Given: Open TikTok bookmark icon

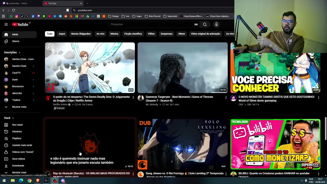Looking at the screenshot, I should pos(22,16).
